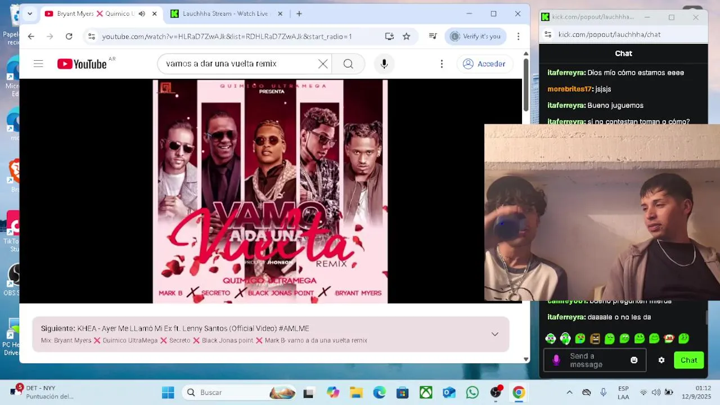Open Copilot from the taskbar
The image size is (720, 405).
333,392
